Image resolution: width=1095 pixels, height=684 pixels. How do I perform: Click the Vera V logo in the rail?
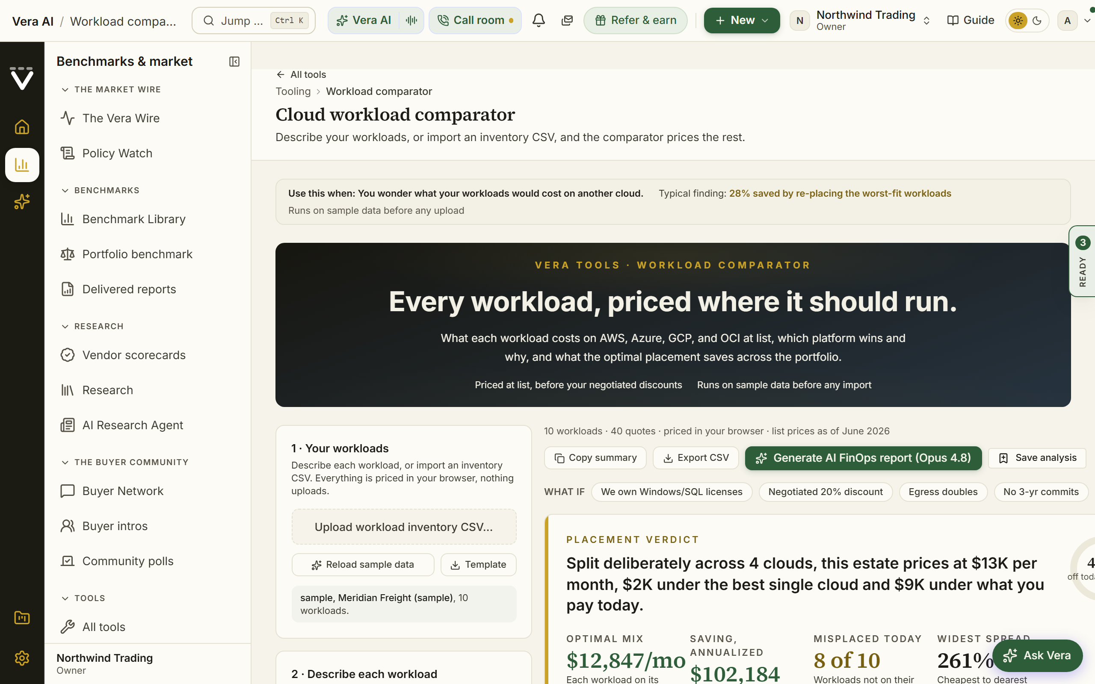point(22,79)
